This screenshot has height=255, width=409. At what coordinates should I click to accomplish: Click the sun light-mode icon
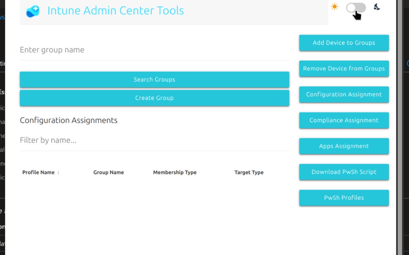(335, 7)
